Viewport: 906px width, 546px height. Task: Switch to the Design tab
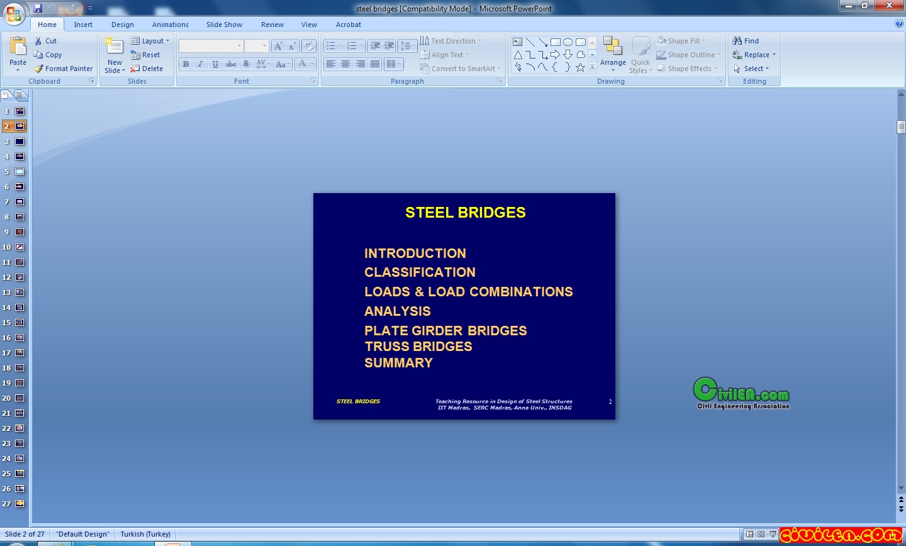click(x=123, y=25)
